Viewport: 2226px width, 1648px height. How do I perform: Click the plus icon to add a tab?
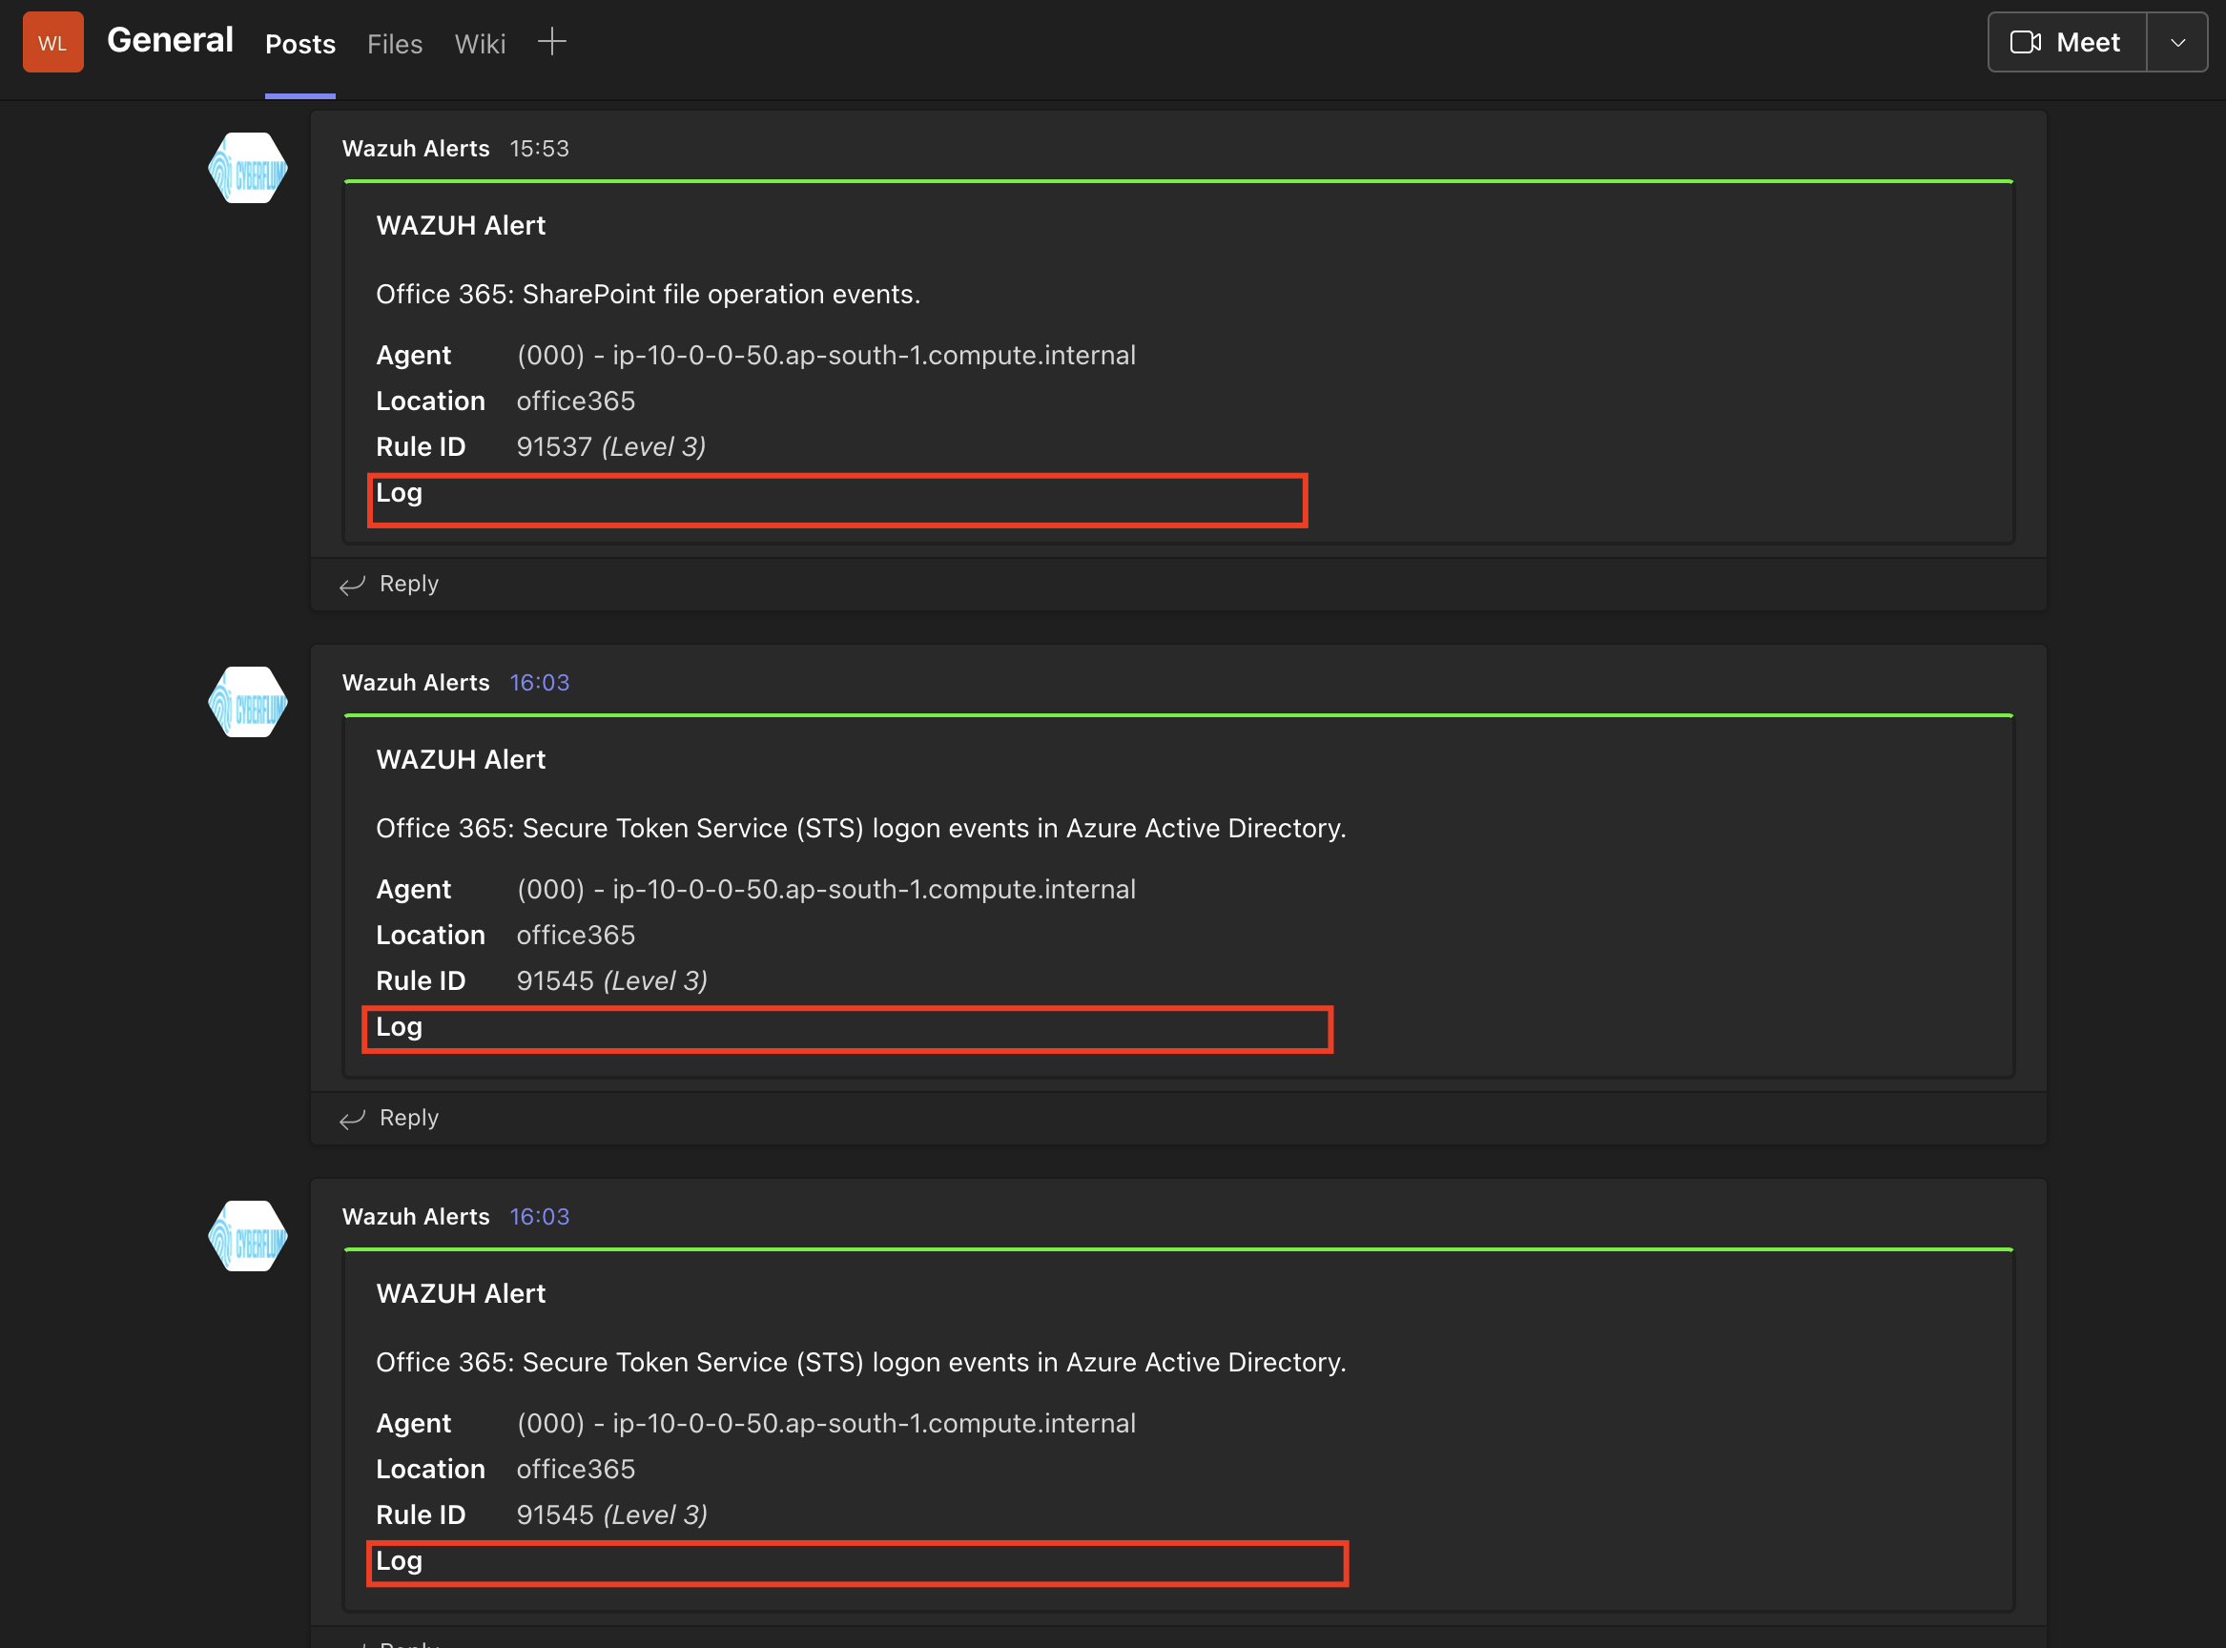click(x=551, y=41)
